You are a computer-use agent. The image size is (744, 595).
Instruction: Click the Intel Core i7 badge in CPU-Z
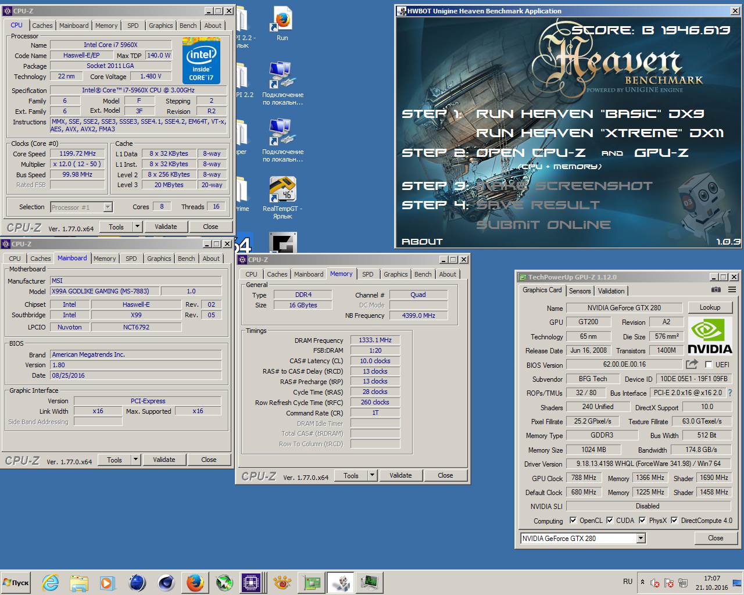pyautogui.click(x=201, y=61)
